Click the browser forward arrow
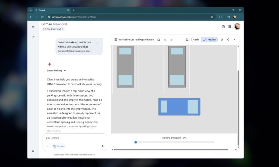Screen dimensions: 279x167 (x=37, y=17)
